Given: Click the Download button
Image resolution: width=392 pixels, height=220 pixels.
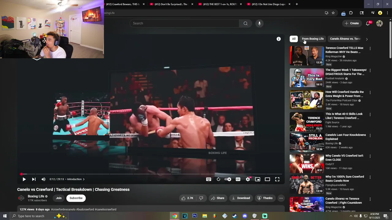Looking at the screenshot, I should point(241,198).
